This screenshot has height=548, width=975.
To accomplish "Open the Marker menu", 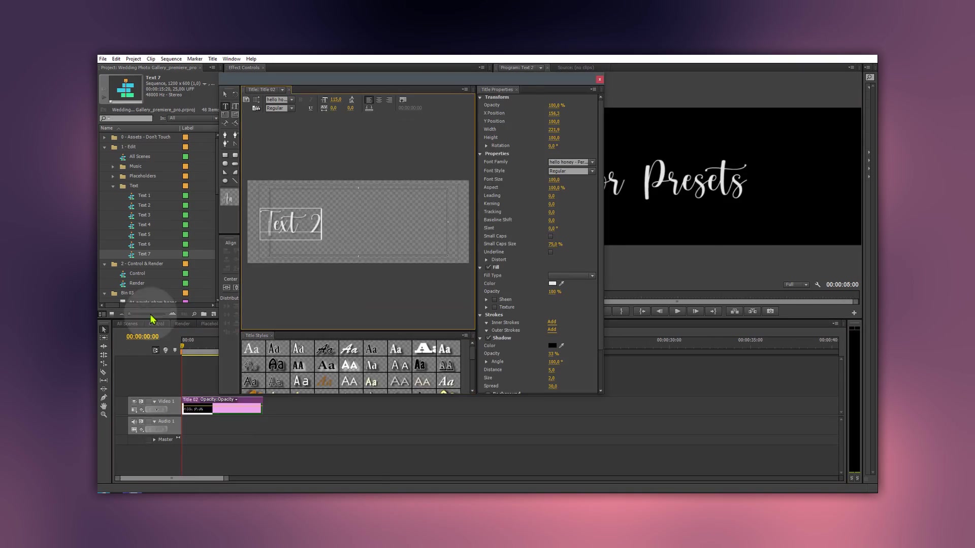I will pos(194,59).
